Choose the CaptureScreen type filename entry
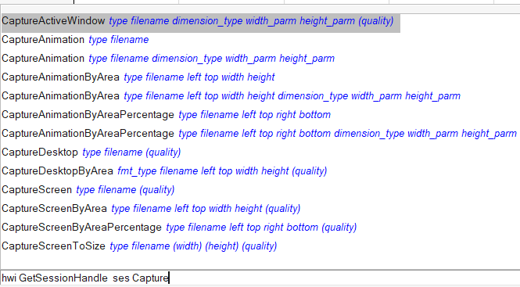The image size is (520, 287). click(x=88, y=190)
